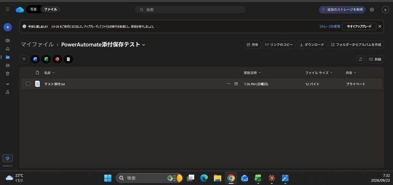
Task: Expand the sidebar chevron section
Action: point(8,84)
